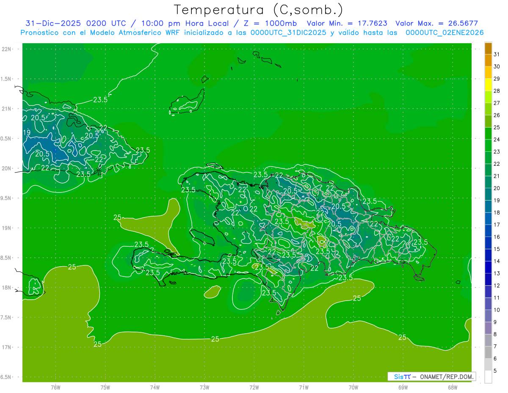
Task: Click the title "Temperatura (C,somb.)"
Action: pos(259,10)
